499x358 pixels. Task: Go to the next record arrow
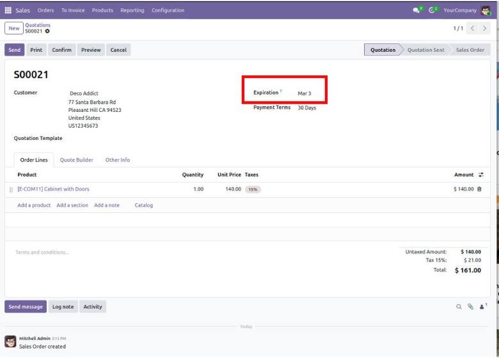(x=486, y=28)
